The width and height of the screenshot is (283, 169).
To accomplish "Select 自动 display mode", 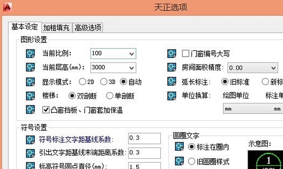I will (x=123, y=82).
